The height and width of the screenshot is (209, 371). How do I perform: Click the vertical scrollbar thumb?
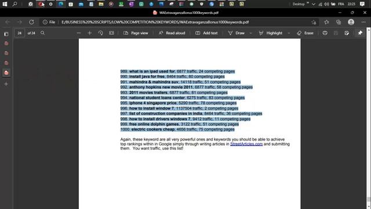(x=369, y=199)
